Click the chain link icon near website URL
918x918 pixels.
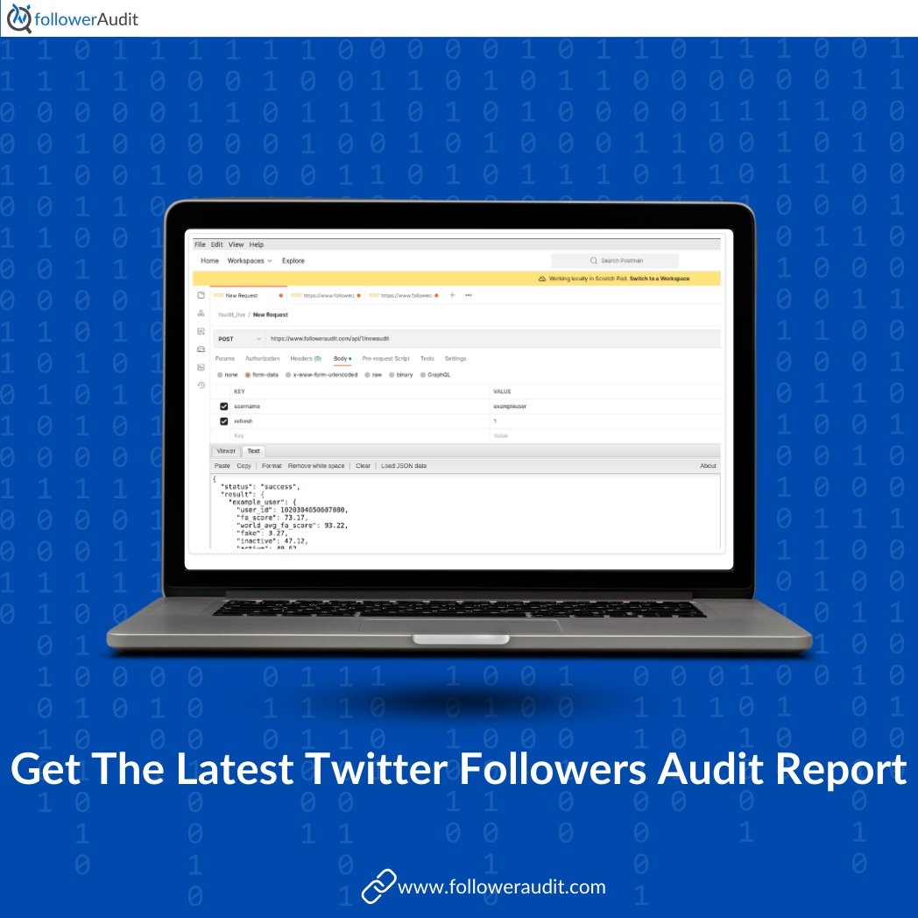(378, 886)
